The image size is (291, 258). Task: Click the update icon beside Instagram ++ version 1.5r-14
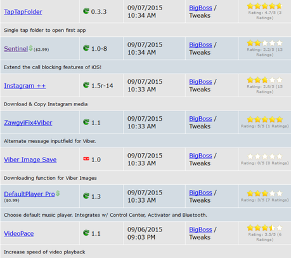click(86, 85)
